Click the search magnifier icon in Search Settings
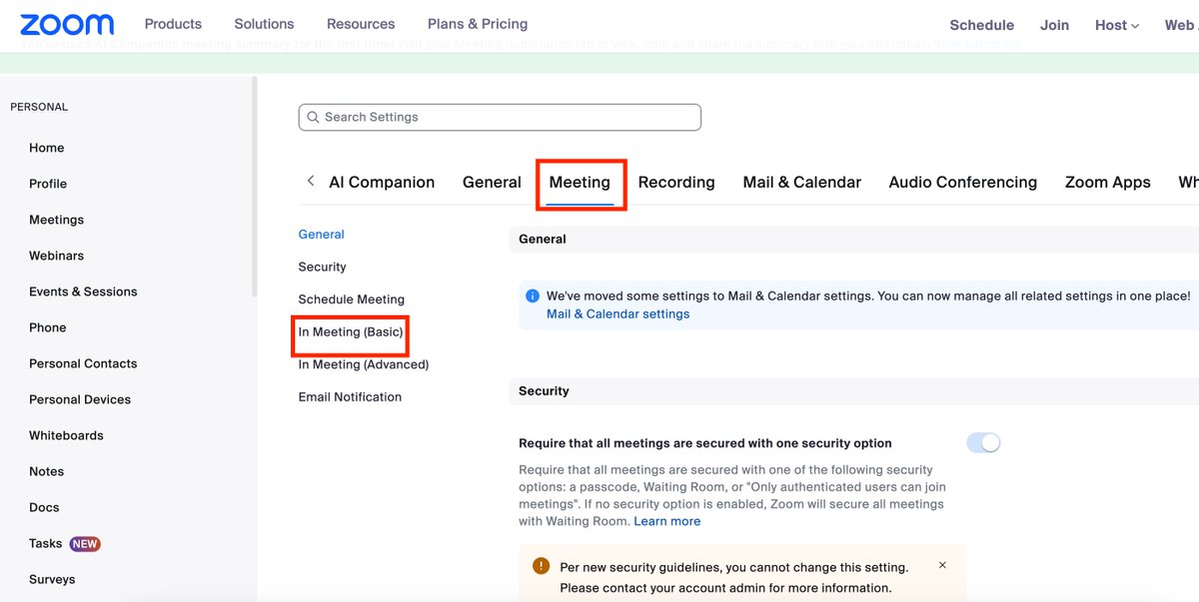Image resolution: width=1199 pixels, height=602 pixels. pyautogui.click(x=313, y=117)
